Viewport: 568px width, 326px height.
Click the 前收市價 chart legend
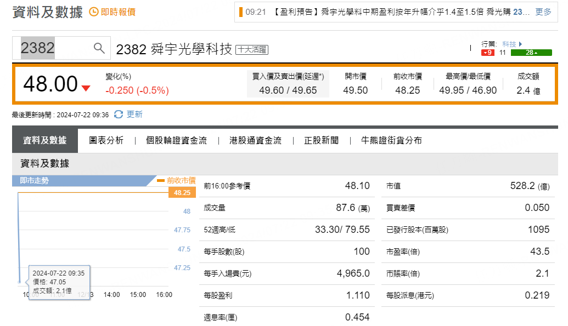coord(176,180)
